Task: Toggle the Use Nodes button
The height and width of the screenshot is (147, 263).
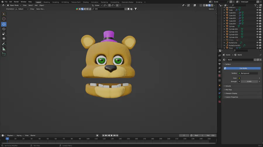Action: [242, 68]
